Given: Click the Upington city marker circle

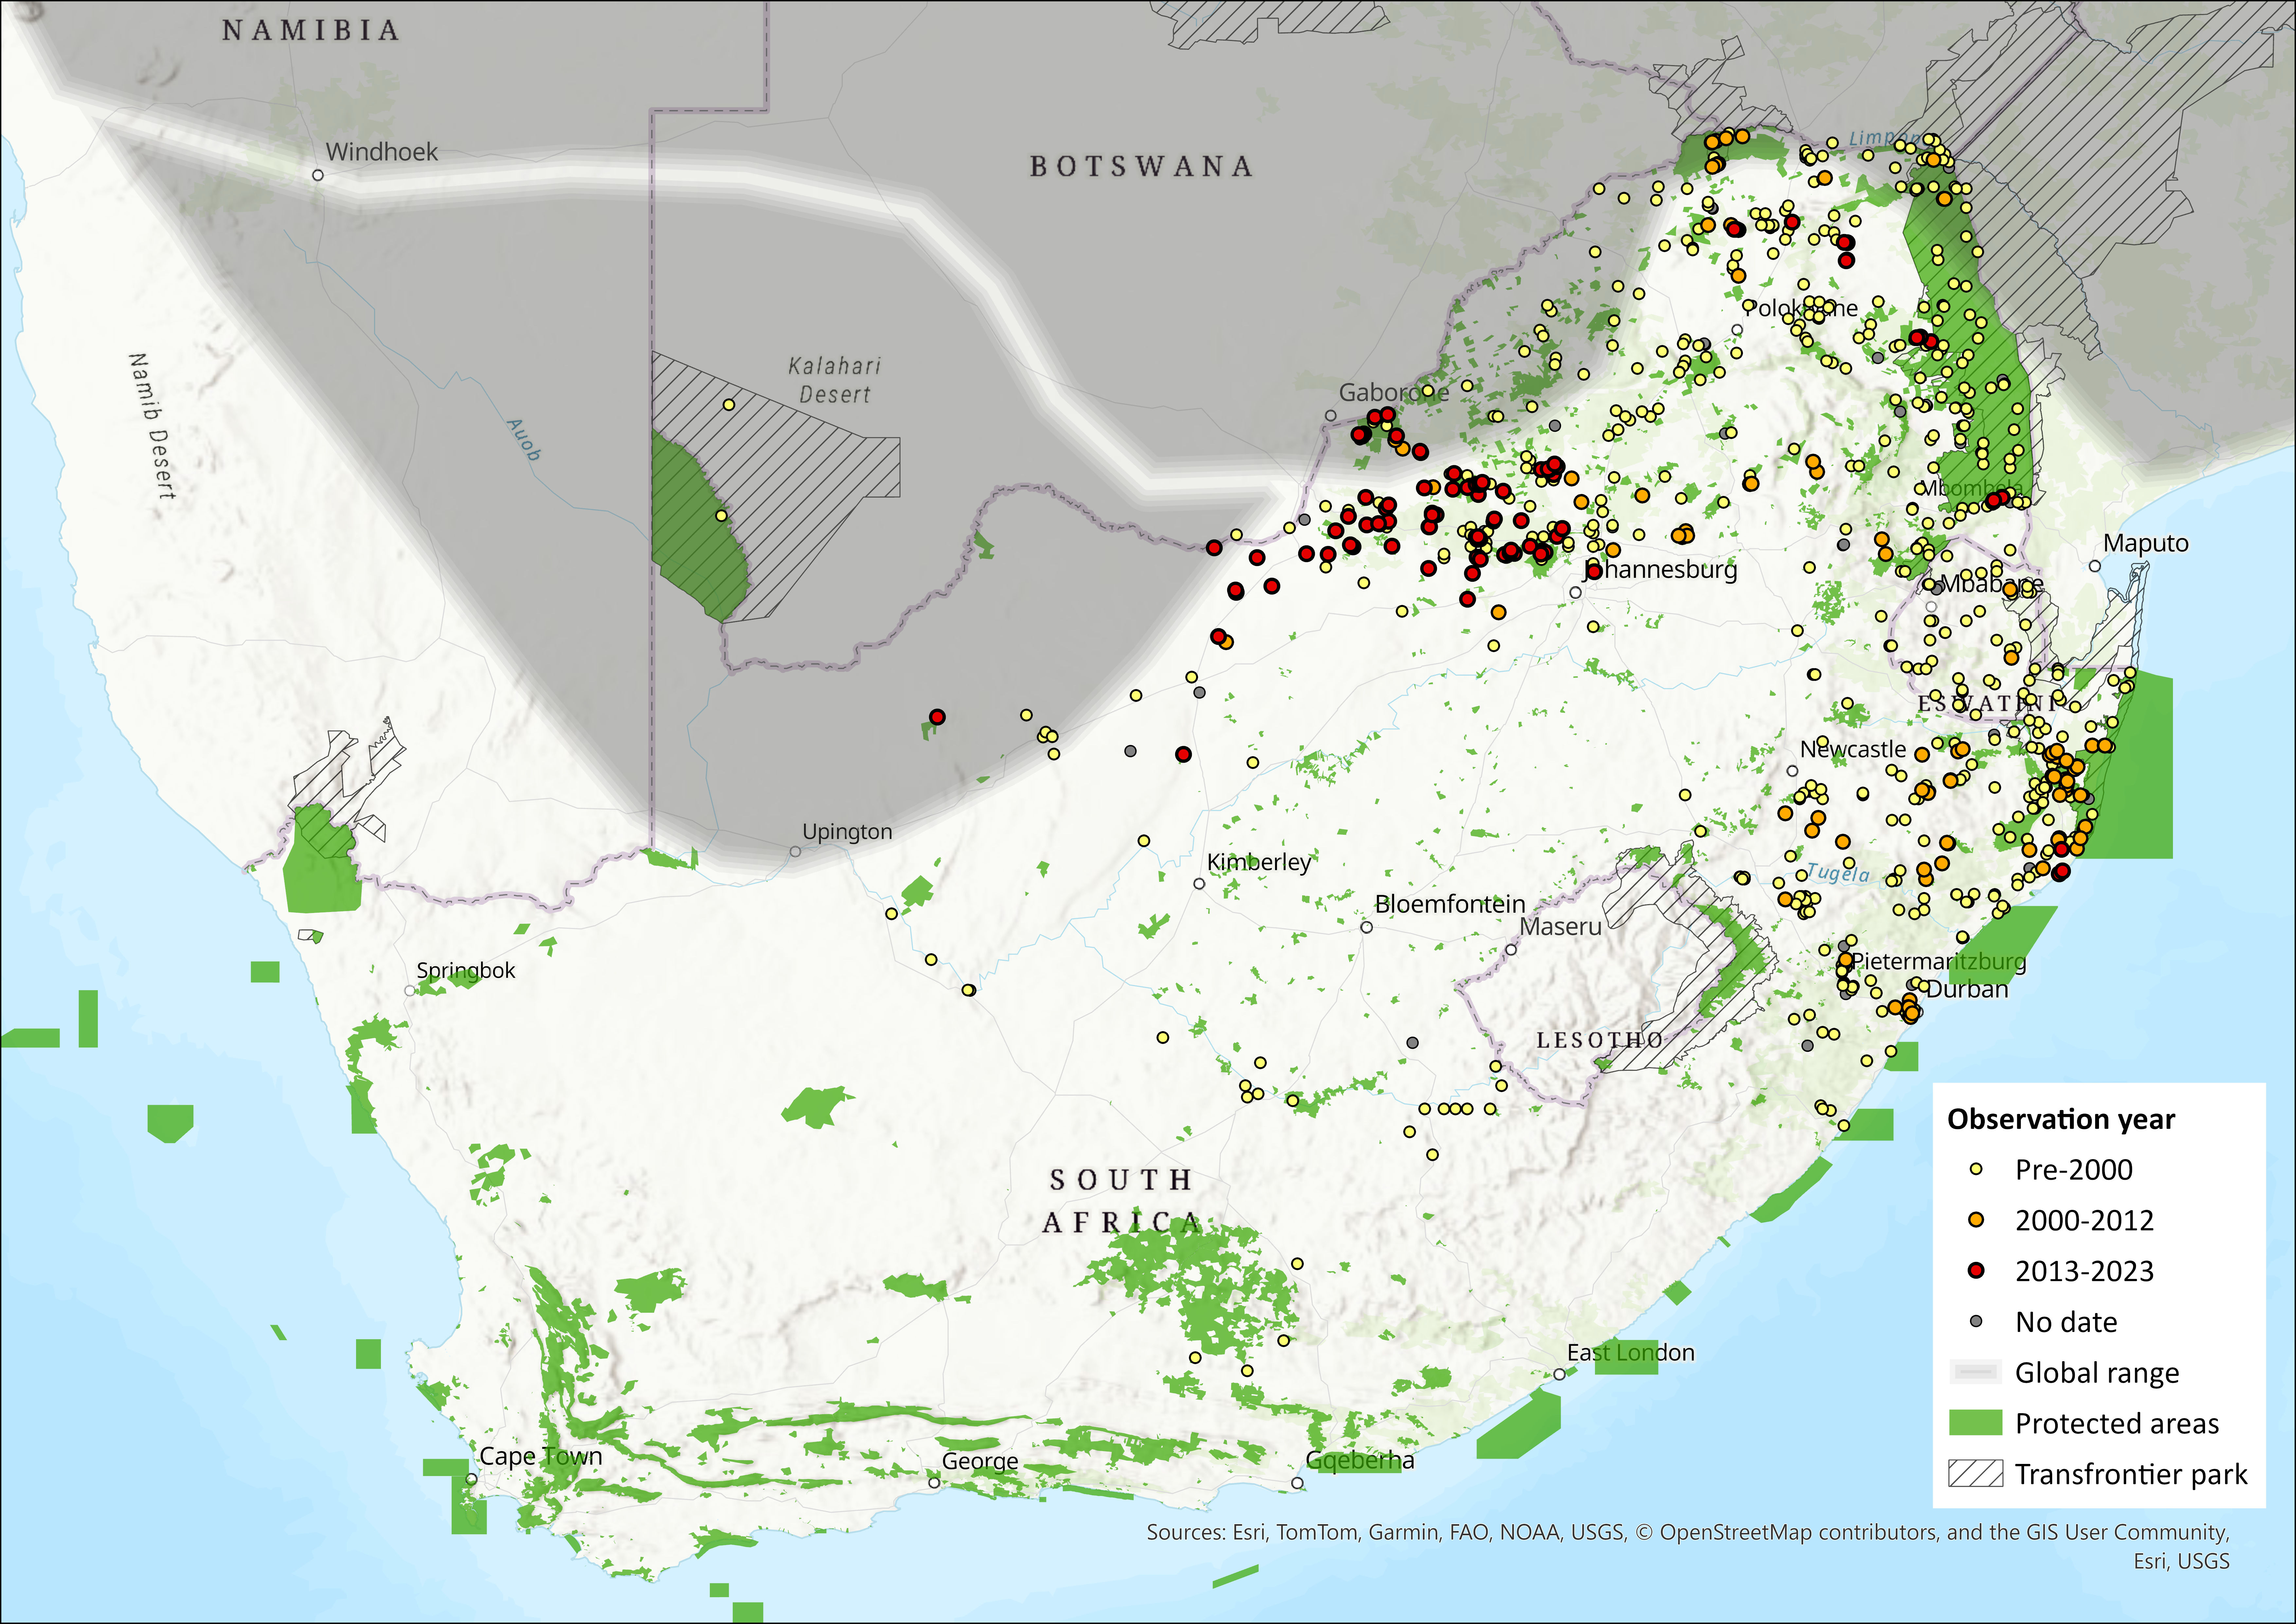Looking at the screenshot, I should pos(795,851).
